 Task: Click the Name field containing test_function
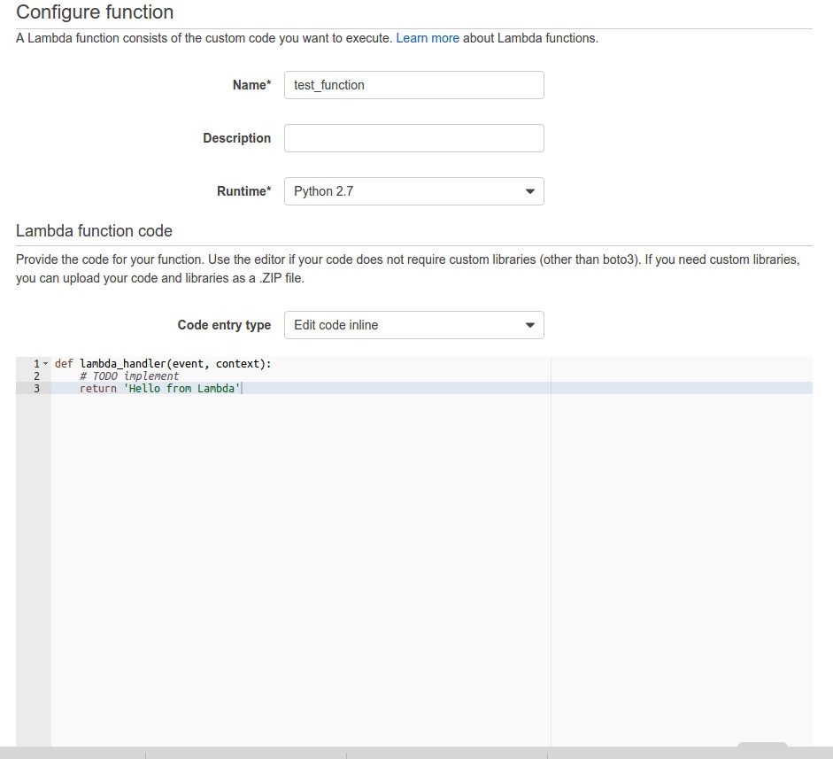(x=413, y=85)
